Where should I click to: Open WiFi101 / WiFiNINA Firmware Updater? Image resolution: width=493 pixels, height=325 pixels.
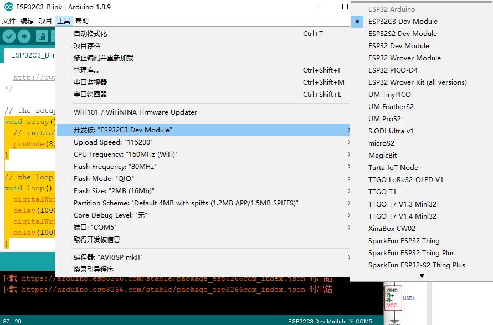click(x=203, y=112)
